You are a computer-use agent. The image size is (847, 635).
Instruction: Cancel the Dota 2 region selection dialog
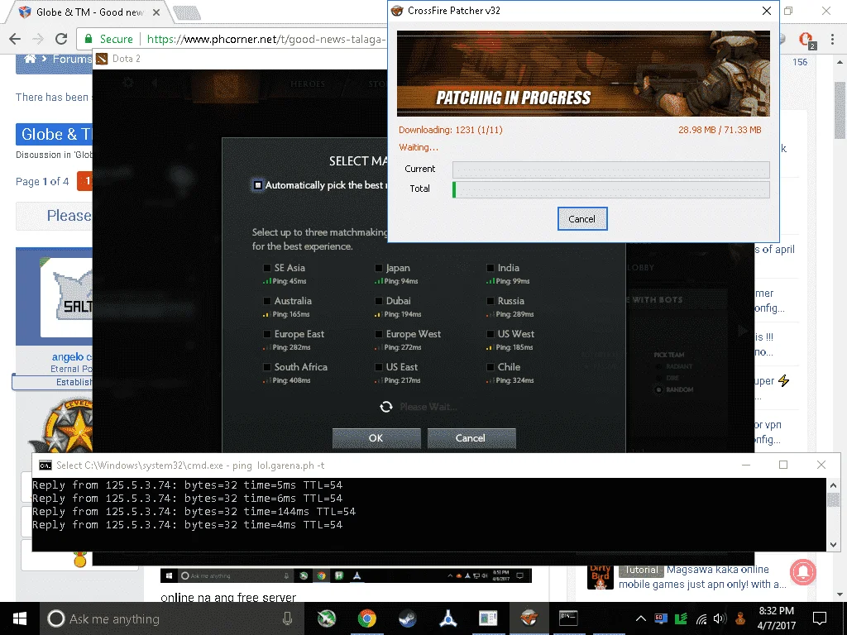470,438
